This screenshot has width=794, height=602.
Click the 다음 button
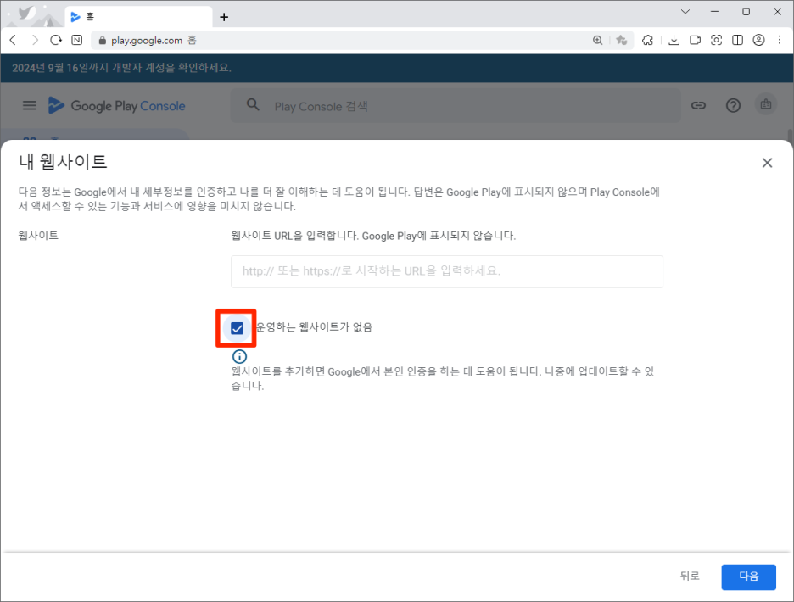[x=748, y=577]
